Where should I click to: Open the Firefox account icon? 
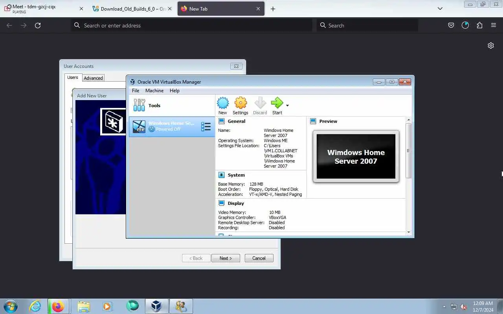(465, 25)
